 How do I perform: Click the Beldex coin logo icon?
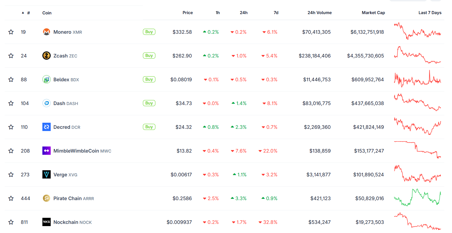point(47,80)
